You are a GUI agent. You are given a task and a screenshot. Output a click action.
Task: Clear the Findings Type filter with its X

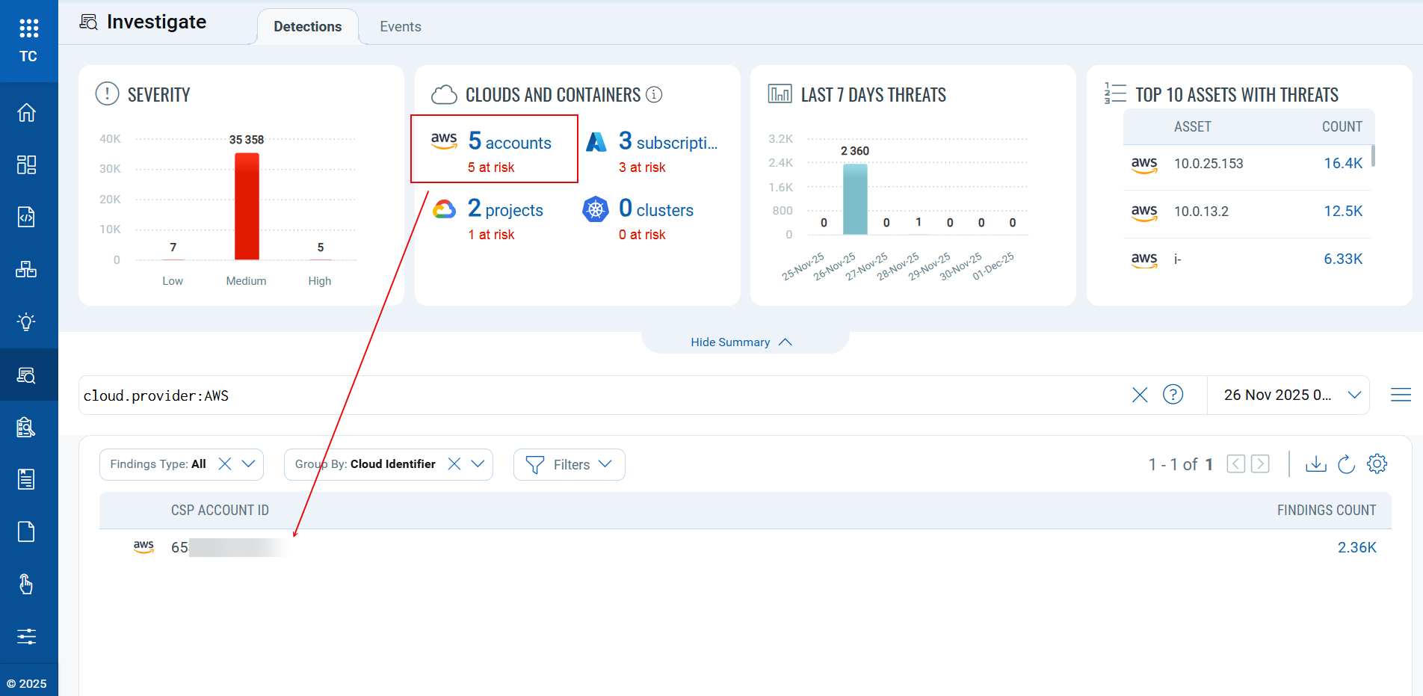(224, 464)
